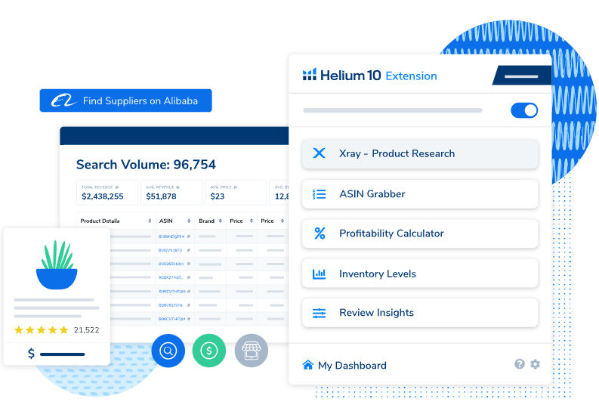Image resolution: width=599 pixels, height=408 pixels.
Task: Open Xray via the X icon
Action: pos(319,153)
